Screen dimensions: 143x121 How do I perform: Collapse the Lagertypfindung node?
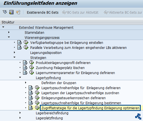(x=20, y=77)
